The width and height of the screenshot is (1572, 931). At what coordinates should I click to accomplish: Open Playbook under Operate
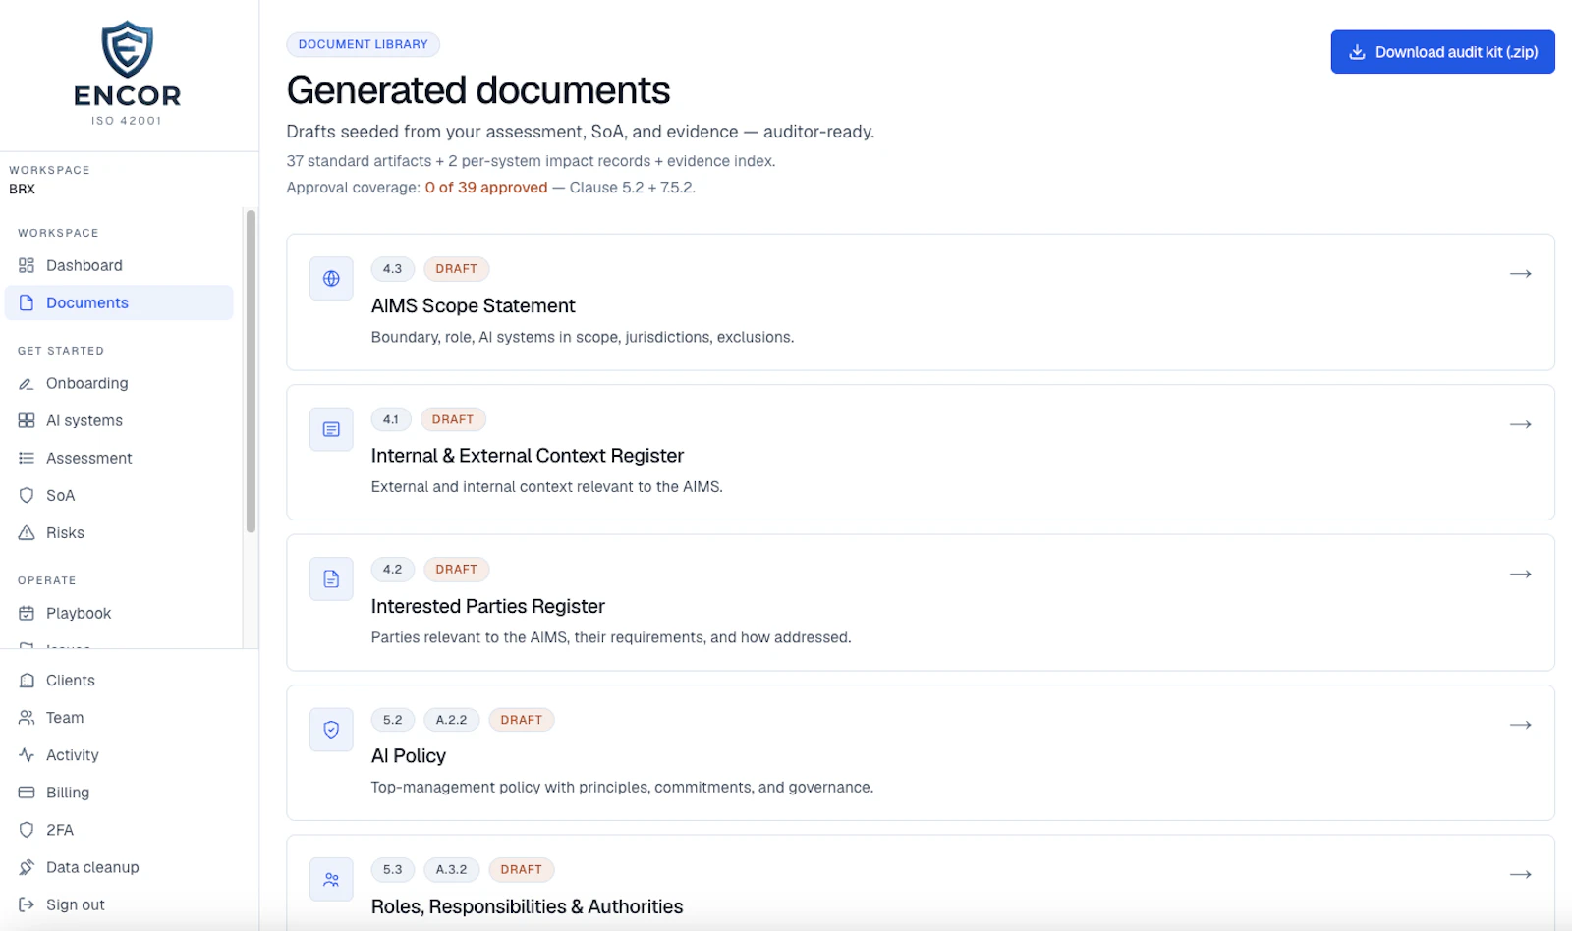(119, 613)
